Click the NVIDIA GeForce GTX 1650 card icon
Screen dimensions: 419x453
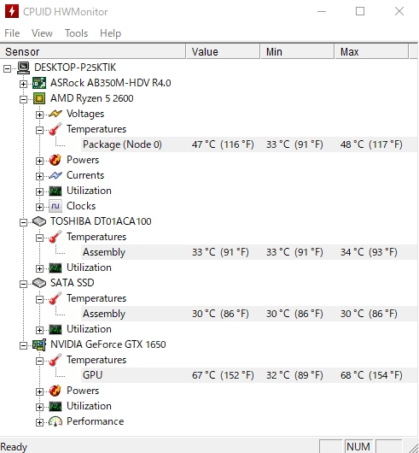(39, 344)
